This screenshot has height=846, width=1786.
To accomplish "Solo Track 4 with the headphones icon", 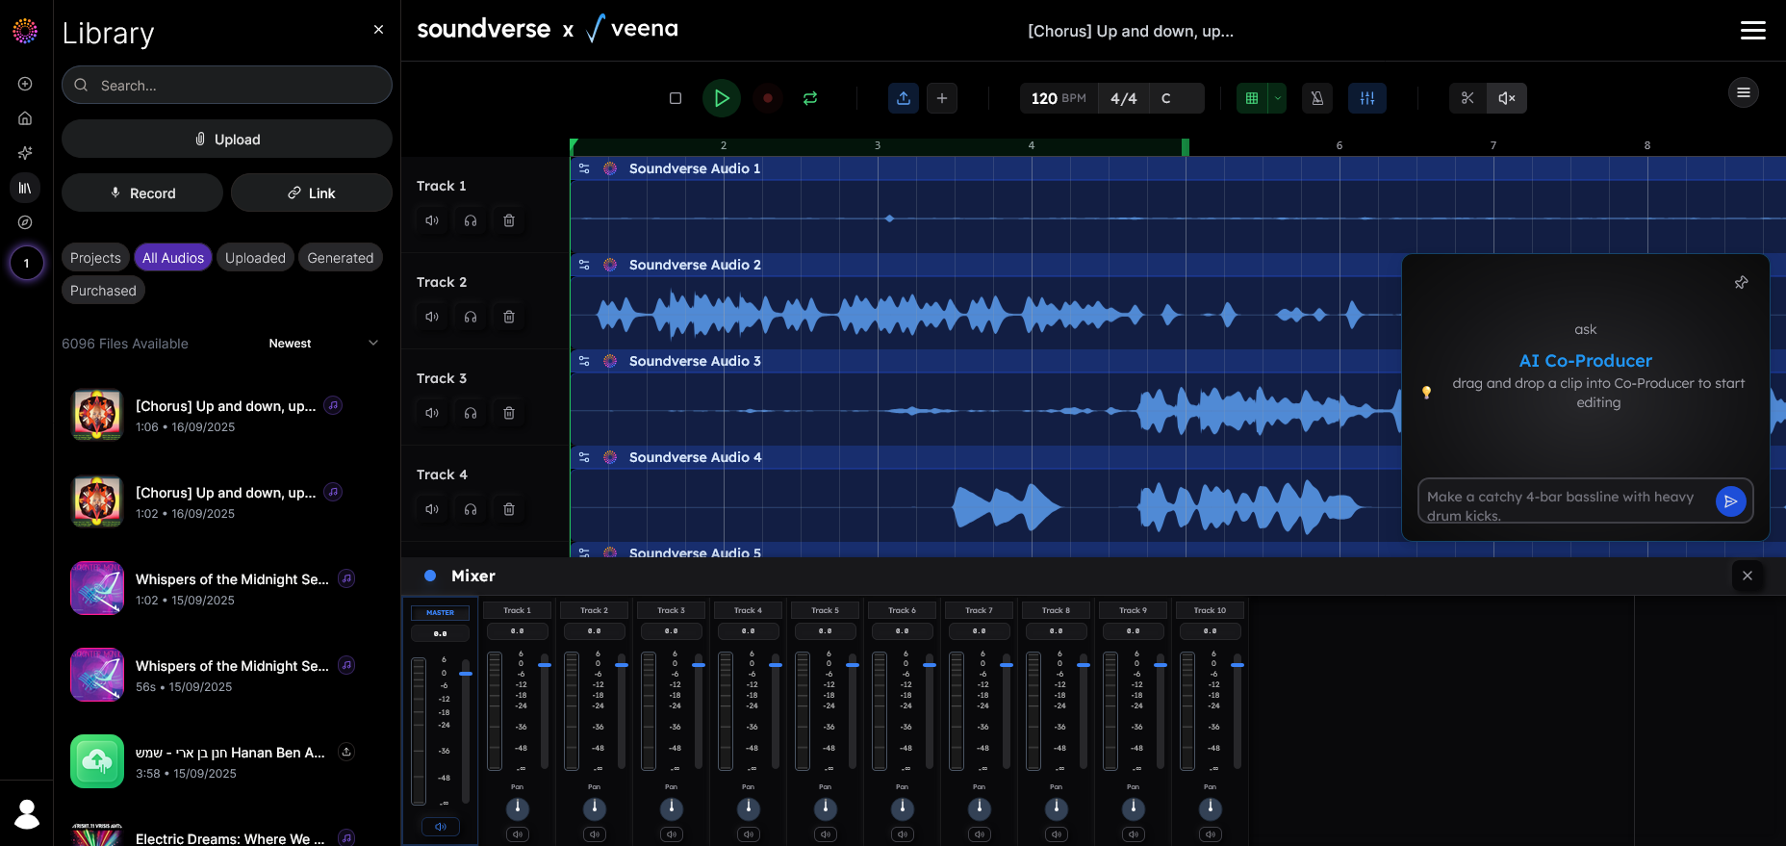I will point(471,509).
